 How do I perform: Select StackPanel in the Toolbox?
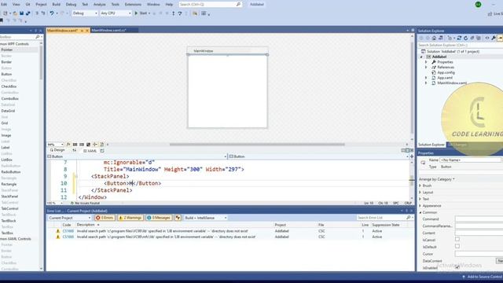[x=9, y=197]
